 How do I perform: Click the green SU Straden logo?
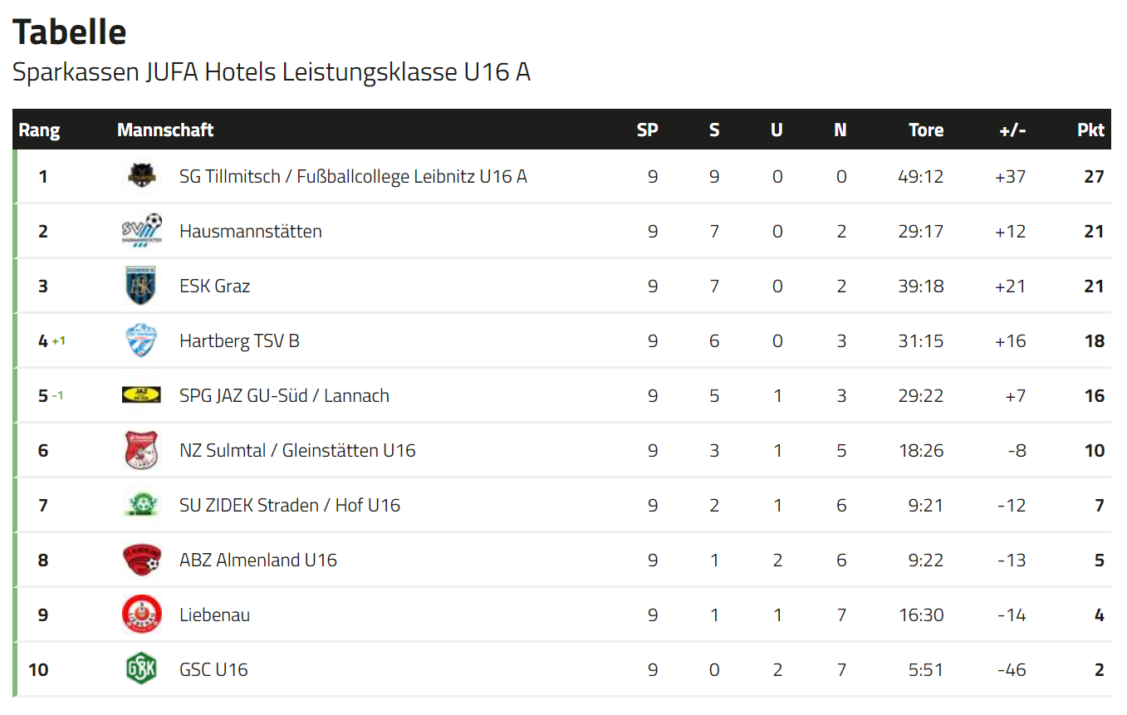141,505
